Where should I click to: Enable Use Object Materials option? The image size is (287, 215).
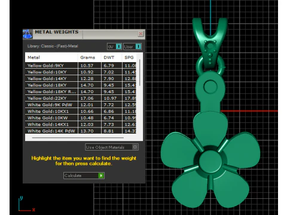point(112,147)
